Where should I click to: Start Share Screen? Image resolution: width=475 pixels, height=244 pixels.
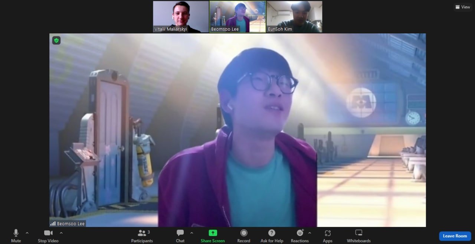tap(213, 236)
